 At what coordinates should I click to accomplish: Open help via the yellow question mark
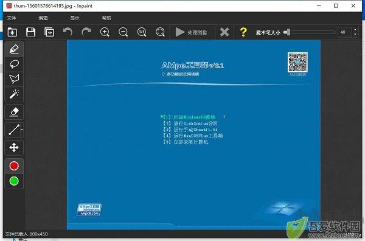click(x=243, y=32)
